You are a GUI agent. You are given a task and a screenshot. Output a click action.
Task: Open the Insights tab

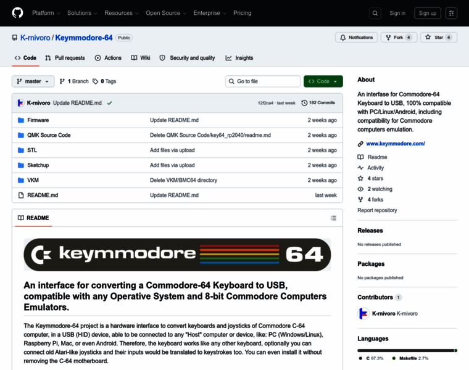(239, 58)
